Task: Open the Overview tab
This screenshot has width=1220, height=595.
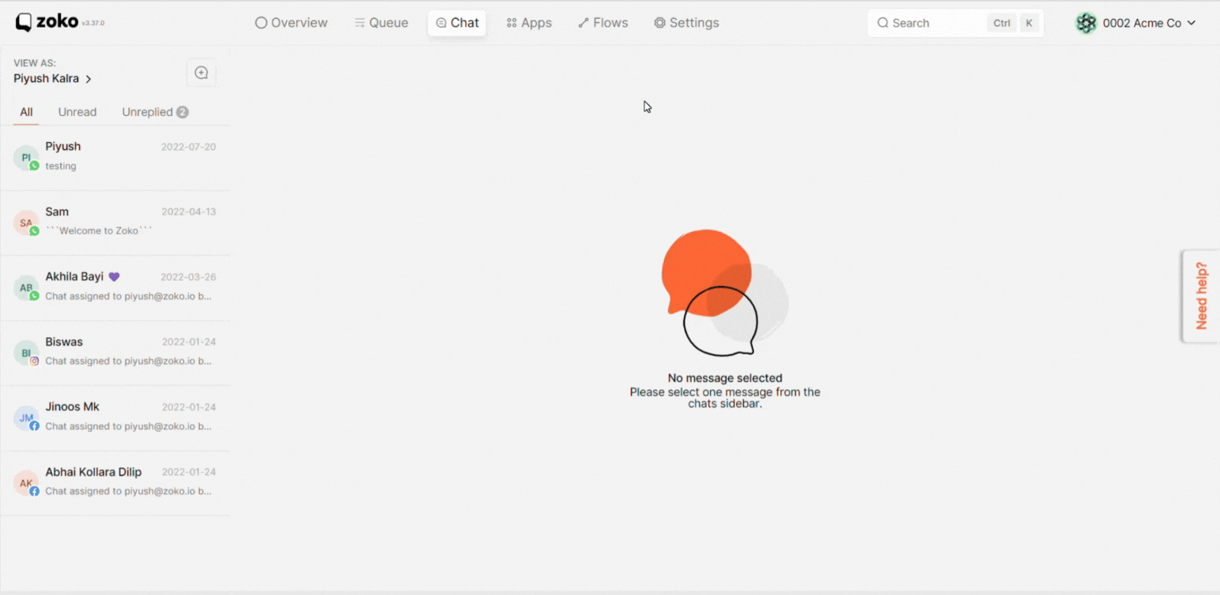Action: [291, 23]
